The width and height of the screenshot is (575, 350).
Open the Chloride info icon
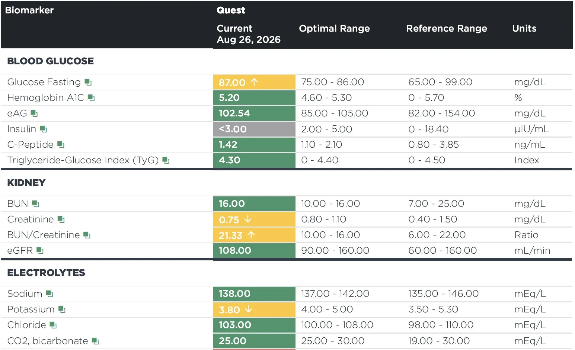tap(53, 325)
